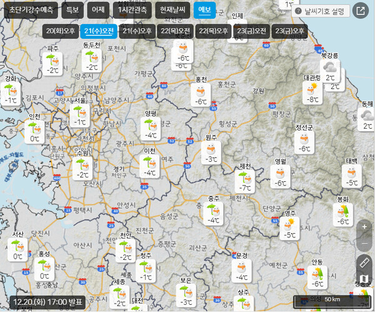Click the 상주 weather icon
The image size is (375, 313).
244,304
